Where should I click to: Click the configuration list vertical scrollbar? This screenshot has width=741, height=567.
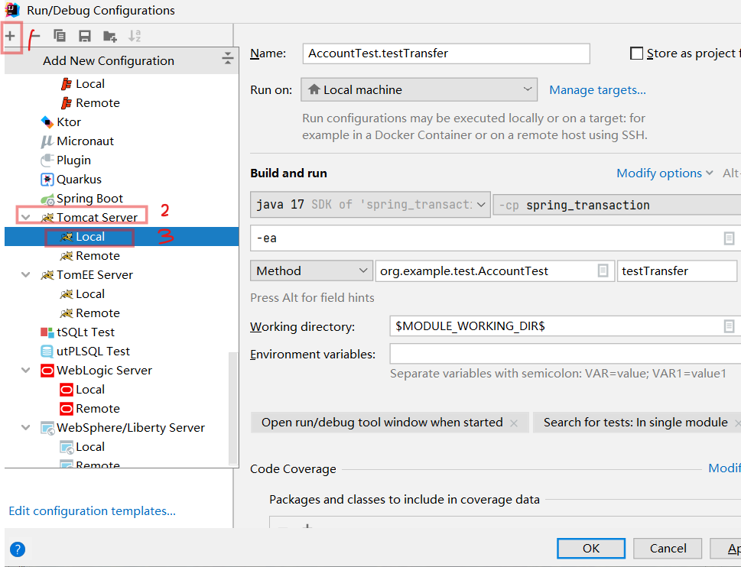coord(233,408)
